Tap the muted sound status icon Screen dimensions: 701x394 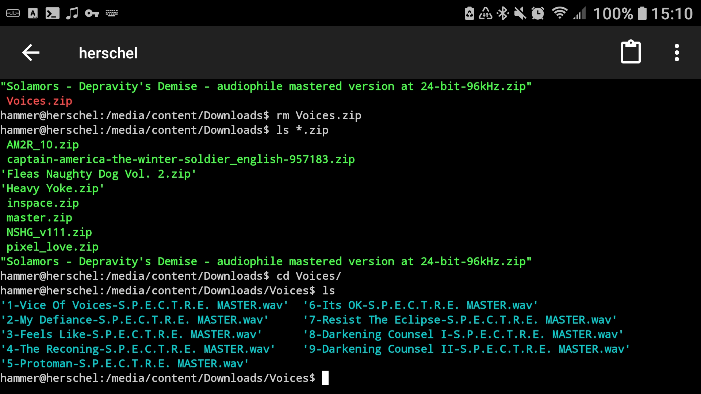[520, 13]
